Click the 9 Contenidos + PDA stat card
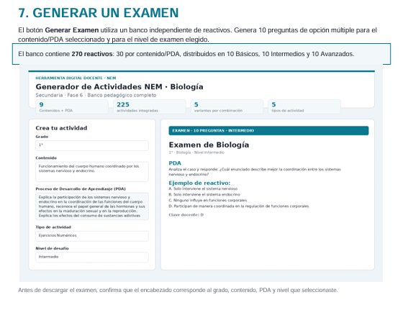Screen dimensions: 408x310 pos(72,107)
